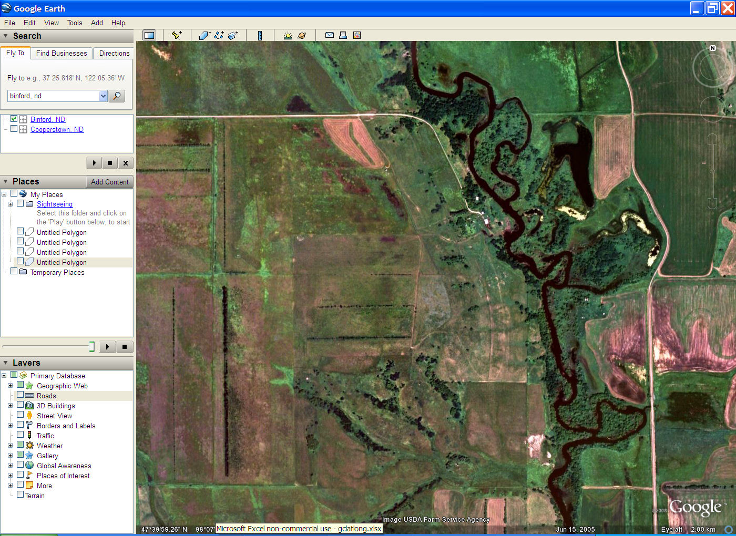Click the Add Content button
This screenshot has width=736, height=536.
[x=109, y=182]
